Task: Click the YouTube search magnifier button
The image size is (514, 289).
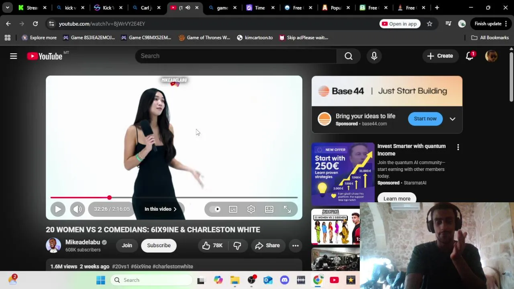Action: [349, 56]
